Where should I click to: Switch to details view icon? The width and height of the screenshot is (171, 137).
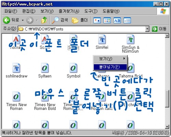coord(127,21)
